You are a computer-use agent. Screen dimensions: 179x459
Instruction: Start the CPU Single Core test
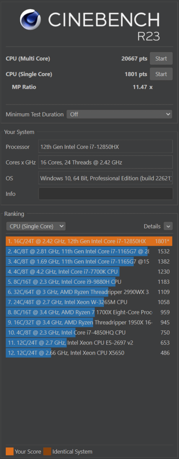(x=161, y=74)
